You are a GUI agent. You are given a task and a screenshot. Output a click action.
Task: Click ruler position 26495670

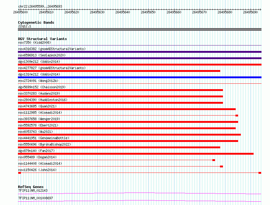[199, 12]
